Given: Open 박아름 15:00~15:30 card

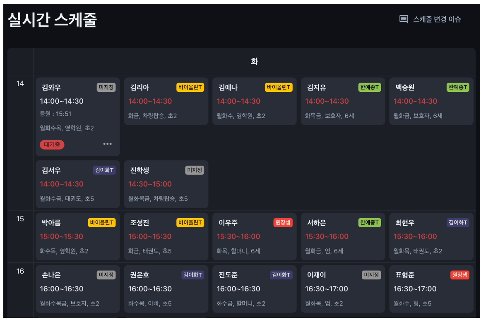Looking at the screenshot, I should 78,236.
